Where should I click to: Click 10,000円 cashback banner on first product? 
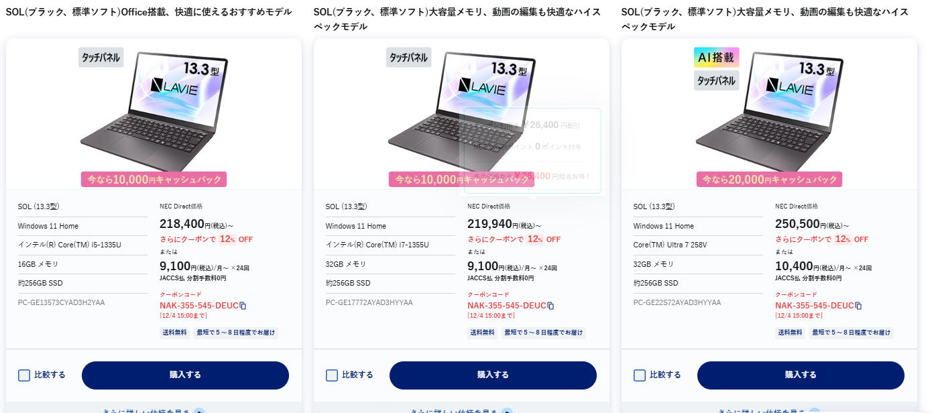coord(154,179)
